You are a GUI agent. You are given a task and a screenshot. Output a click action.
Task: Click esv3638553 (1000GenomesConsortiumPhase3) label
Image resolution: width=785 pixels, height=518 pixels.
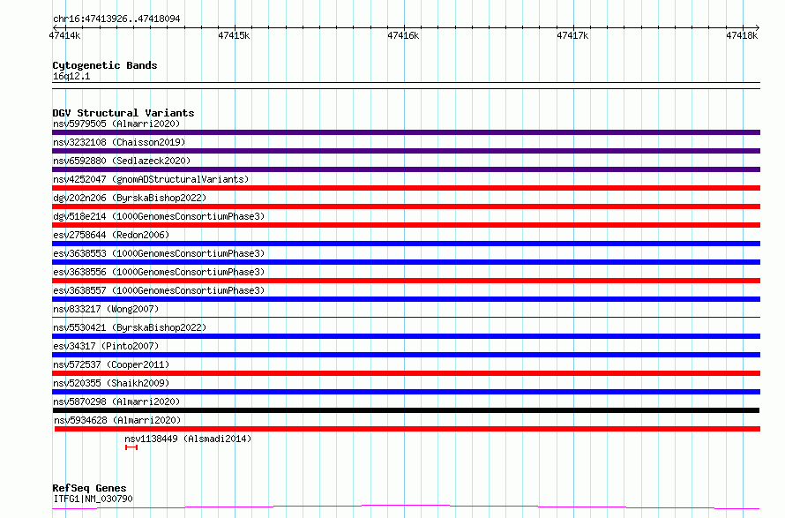159,253
